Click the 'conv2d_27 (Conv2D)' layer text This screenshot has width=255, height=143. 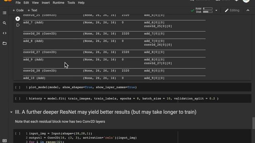pos(40,52)
